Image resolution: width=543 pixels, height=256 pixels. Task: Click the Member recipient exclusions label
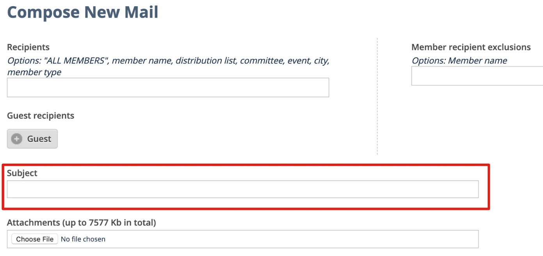coord(471,47)
